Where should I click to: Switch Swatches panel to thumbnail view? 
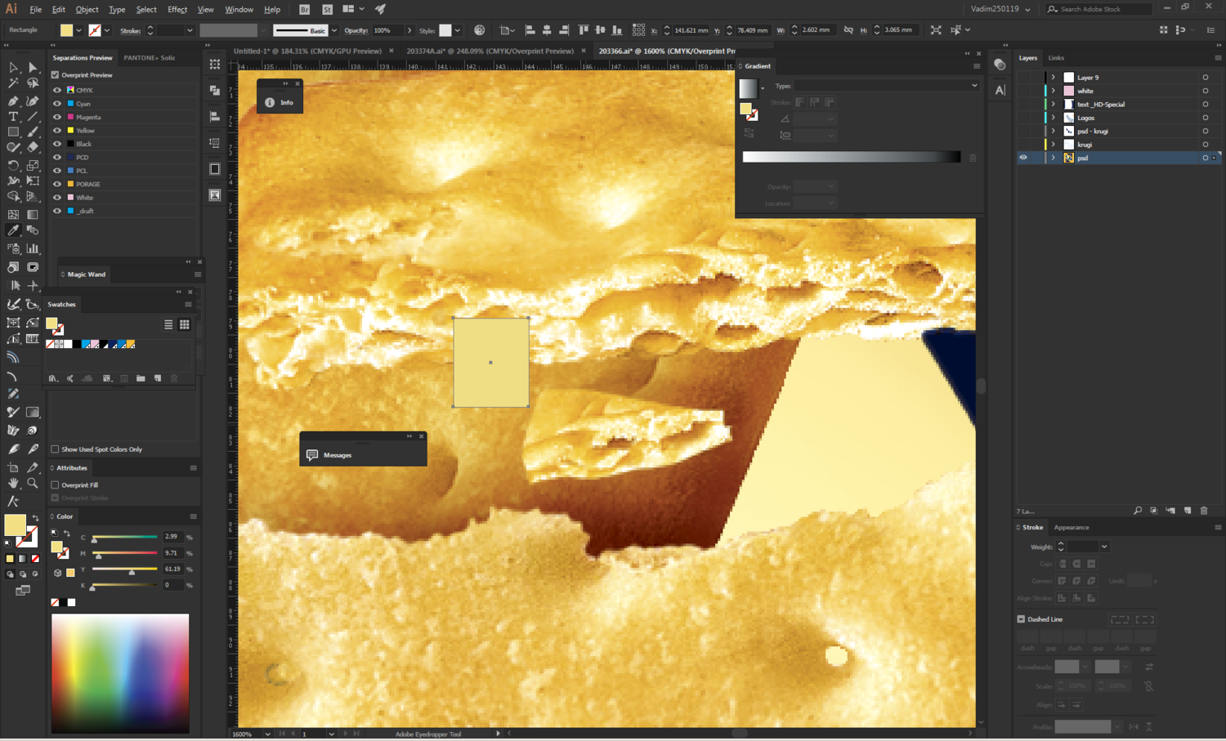[x=185, y=324]
